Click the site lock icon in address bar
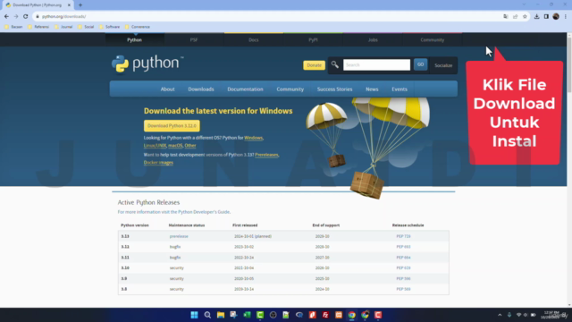The width and height of the screenshot is (572, 322). click(x=38, y=16)
